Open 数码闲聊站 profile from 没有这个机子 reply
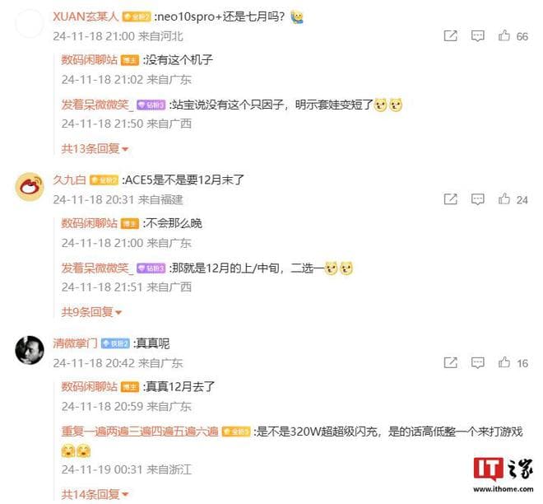543x504 pixels. coord(90,59)
